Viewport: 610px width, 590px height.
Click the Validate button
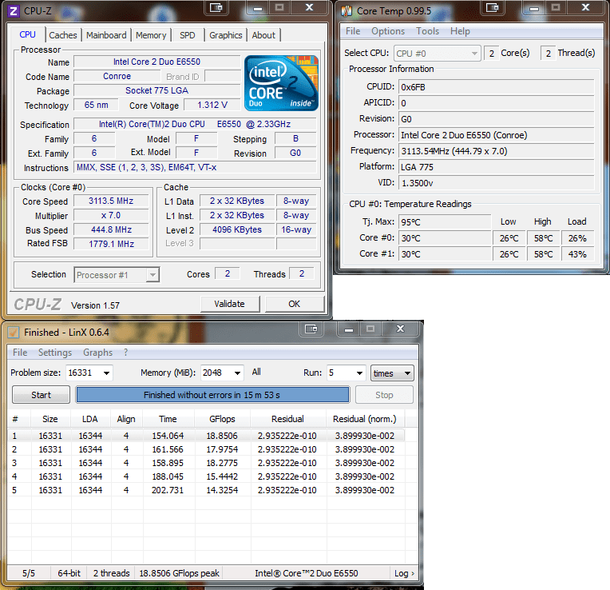pos(229,304)
